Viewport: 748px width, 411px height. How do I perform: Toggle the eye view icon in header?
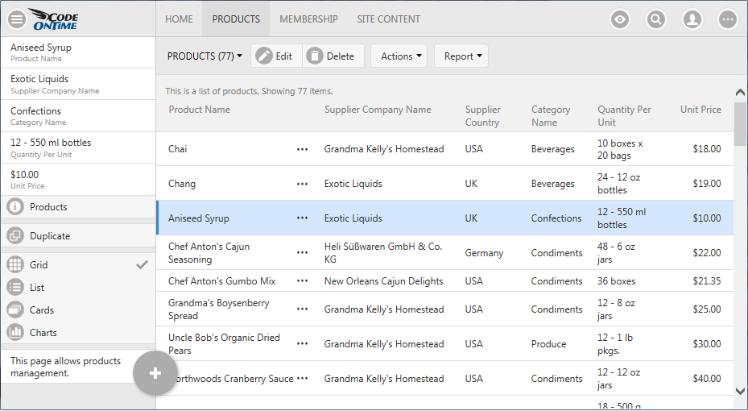pos(620,19)
